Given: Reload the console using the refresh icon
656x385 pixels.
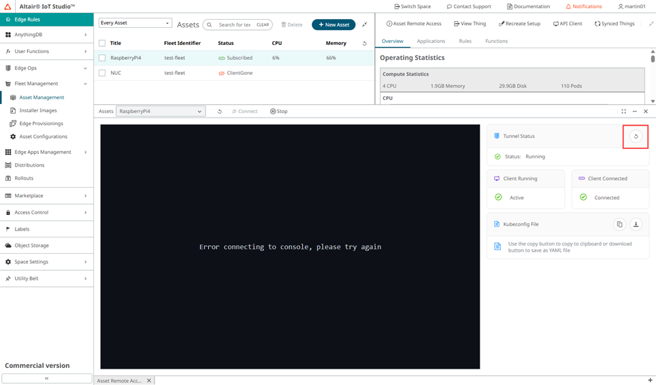Looking at the screenshot, I should tap(219, 112).
